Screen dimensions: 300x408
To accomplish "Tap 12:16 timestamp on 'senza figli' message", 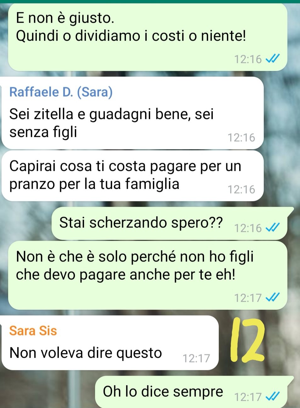I will click(x=241, y=137).
